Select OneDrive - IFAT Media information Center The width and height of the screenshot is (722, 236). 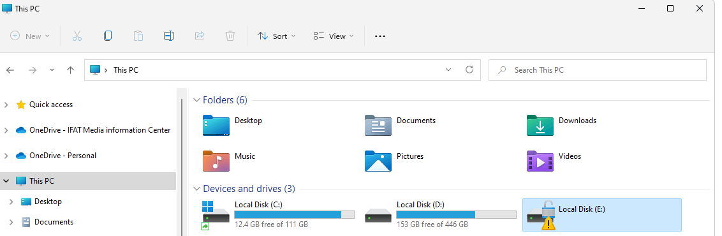click(x=100, y=130)
